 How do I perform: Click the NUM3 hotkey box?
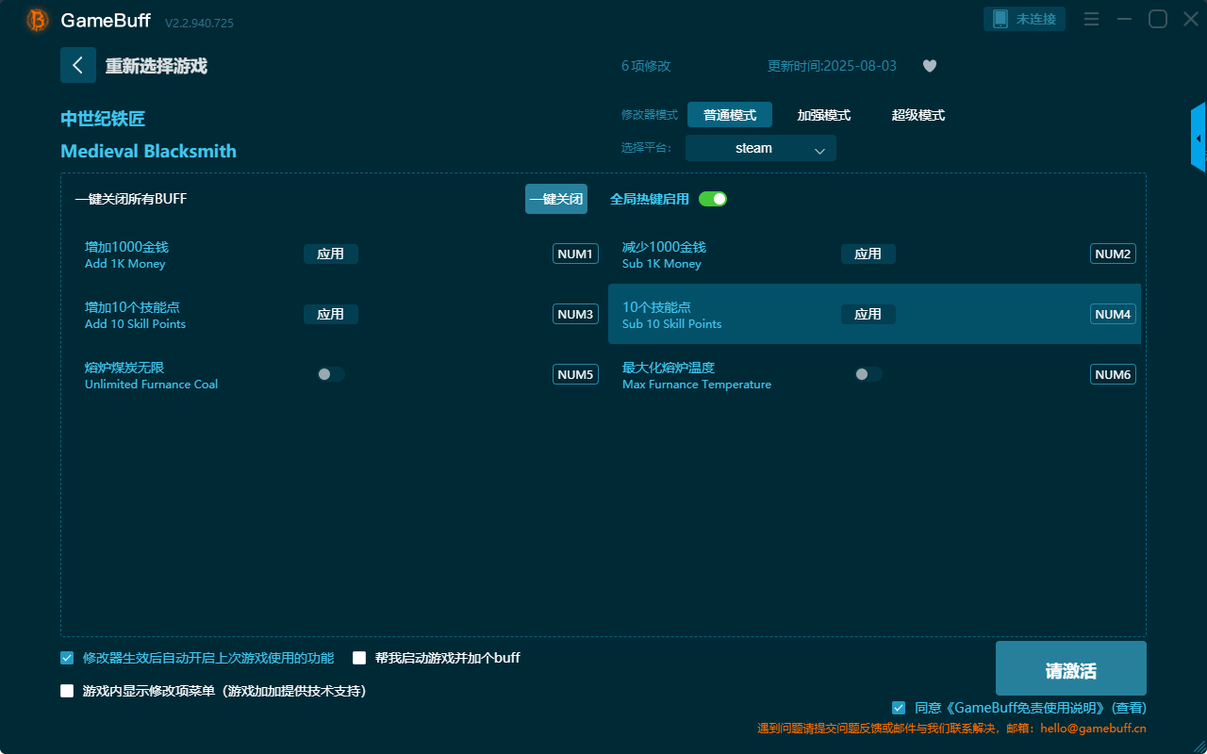point(575,314)
